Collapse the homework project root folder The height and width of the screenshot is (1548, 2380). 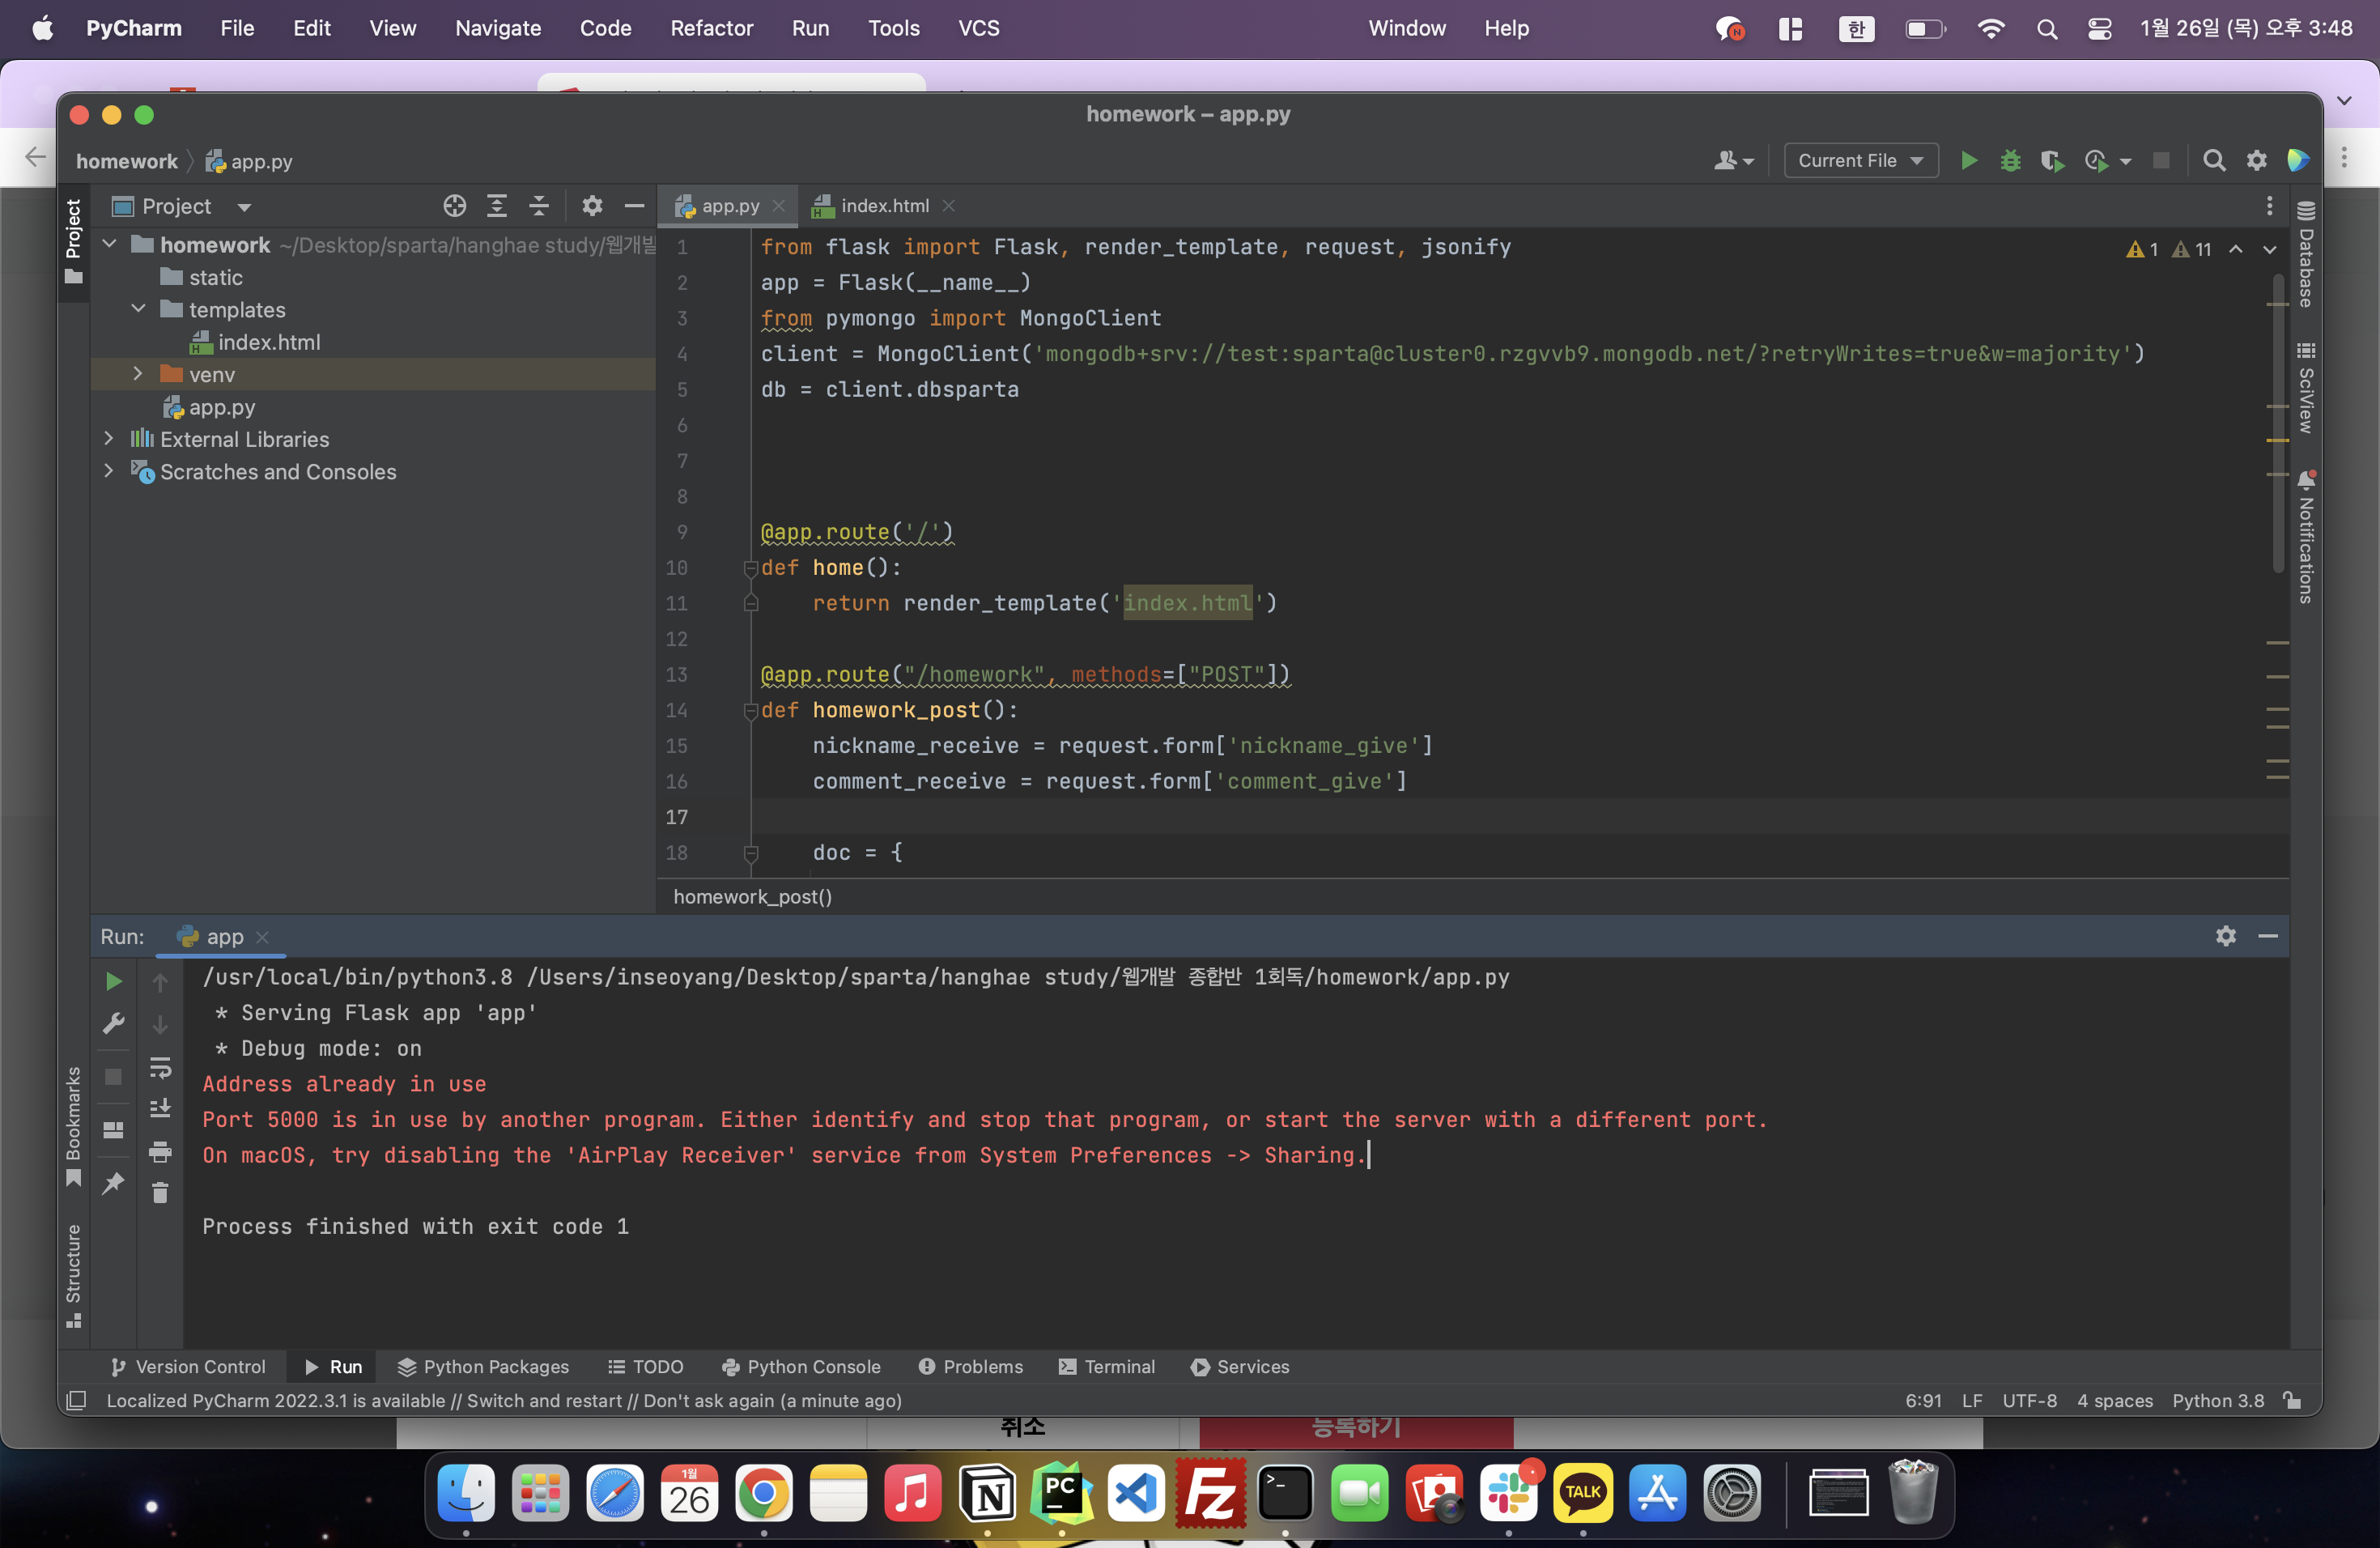click(x=110, y=244)
